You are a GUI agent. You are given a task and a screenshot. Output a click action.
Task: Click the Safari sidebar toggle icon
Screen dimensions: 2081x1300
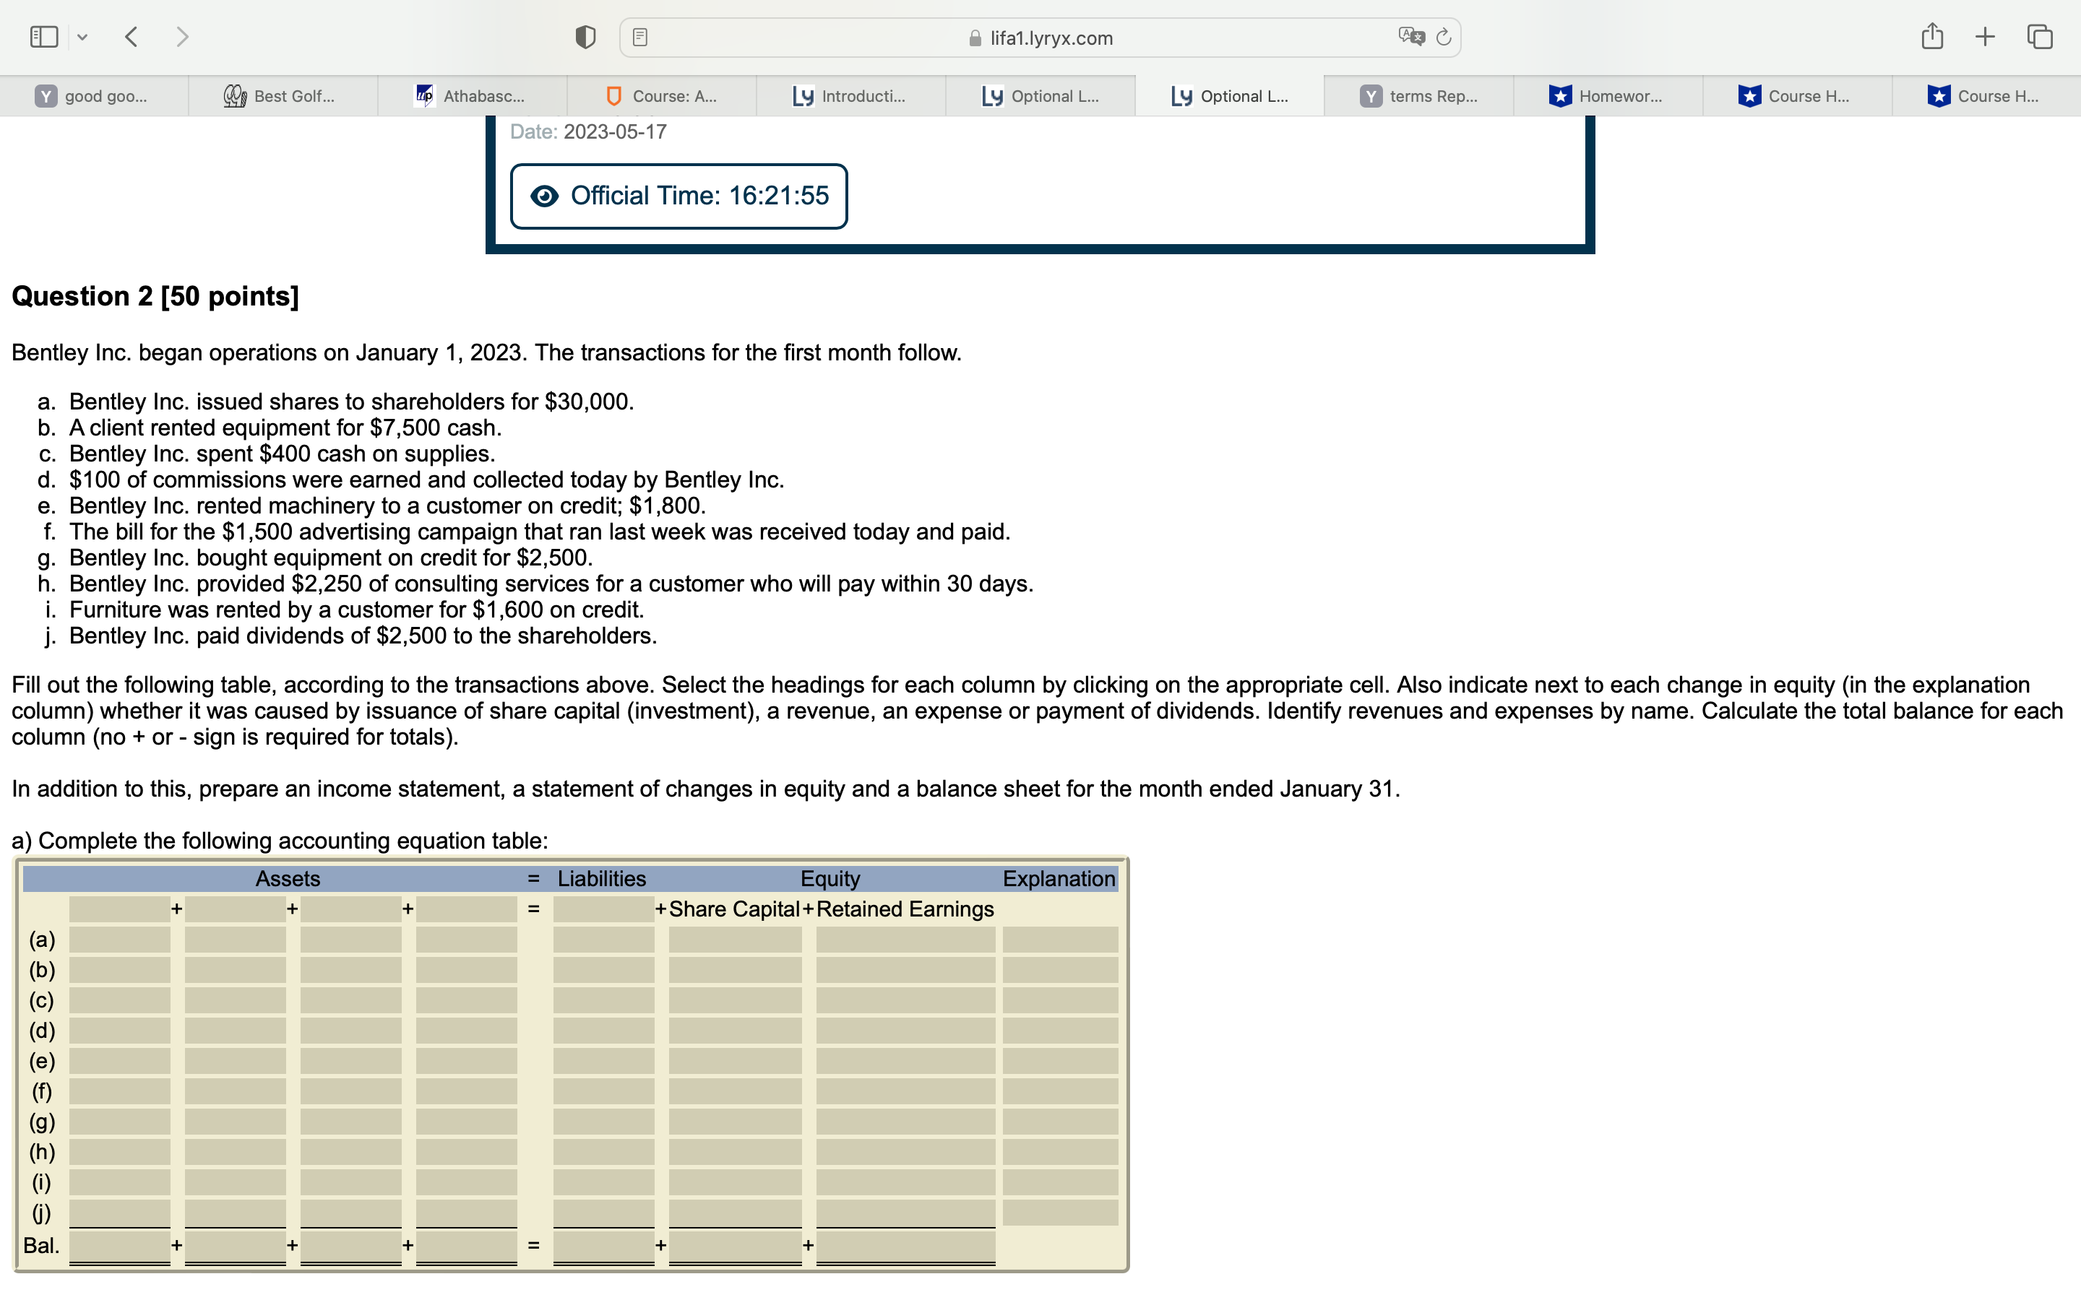pos(44,37)
